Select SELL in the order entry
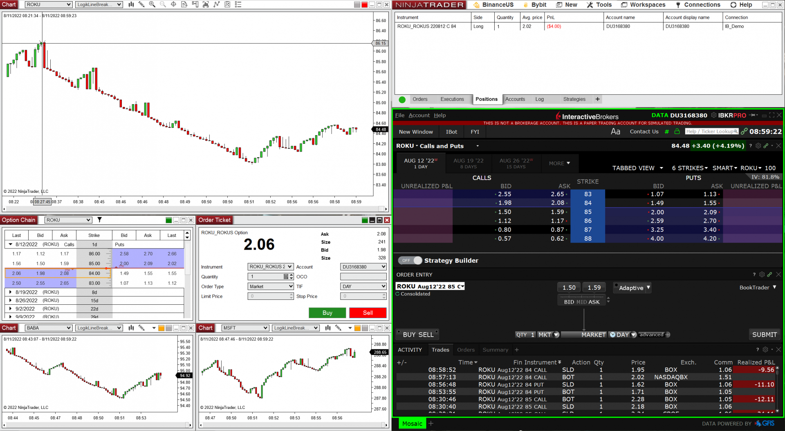Screen dimensions: 785x431 (x=426, y=335)
